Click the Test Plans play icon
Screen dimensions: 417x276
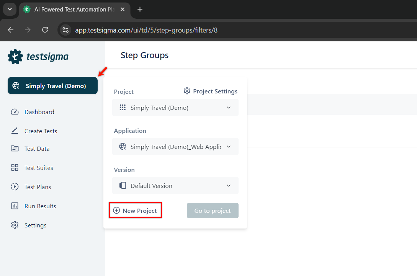15,187
